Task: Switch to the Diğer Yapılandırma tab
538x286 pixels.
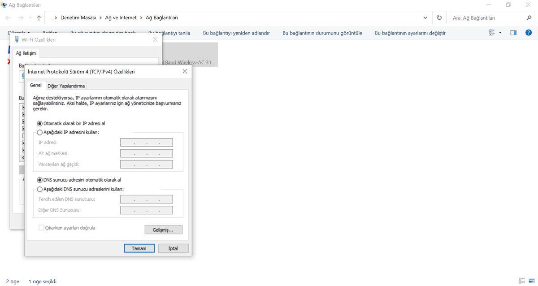Action: 66,86
